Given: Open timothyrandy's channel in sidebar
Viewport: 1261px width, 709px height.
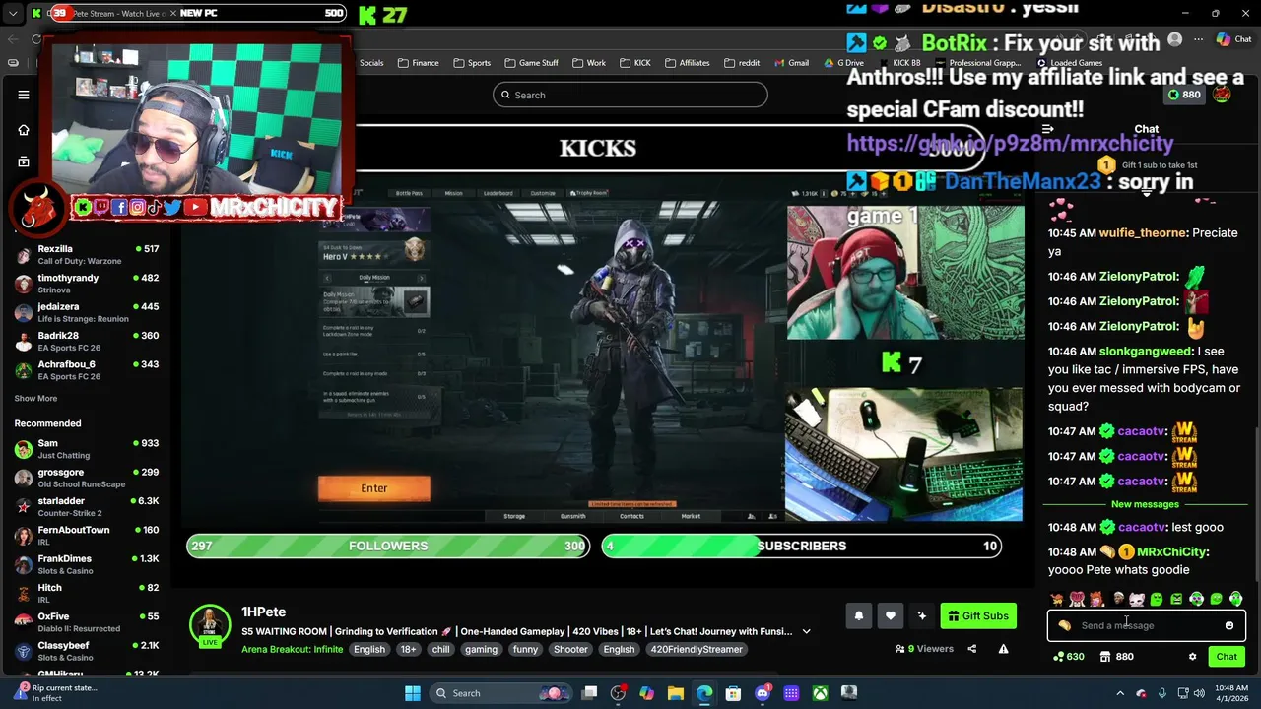Looking at the screenshot, I should pos(86,284).
